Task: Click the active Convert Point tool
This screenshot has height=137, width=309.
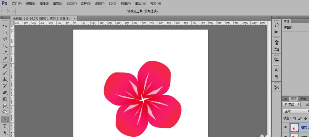Action: click(x=5, y=119)
